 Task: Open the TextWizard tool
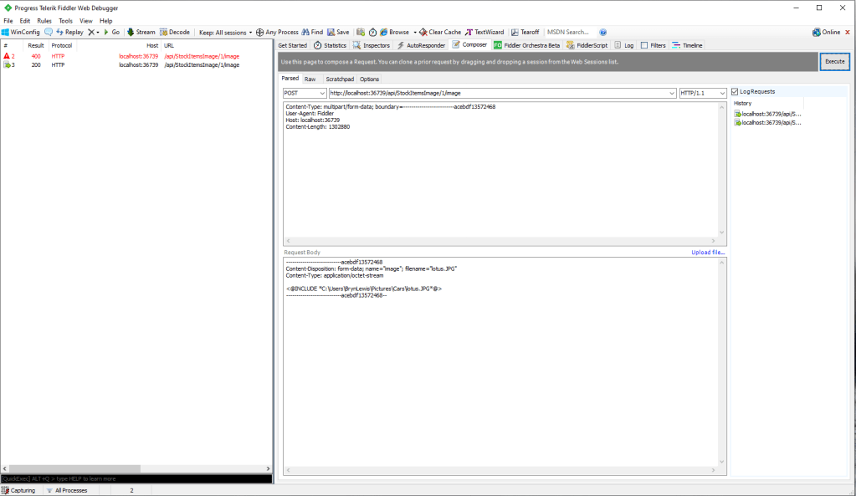469,32
